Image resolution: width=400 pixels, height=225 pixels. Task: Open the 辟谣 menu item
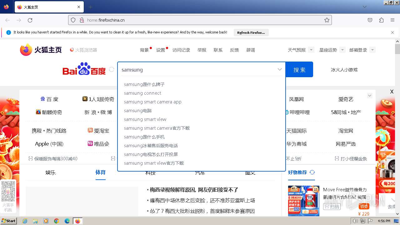click(251, 50)
